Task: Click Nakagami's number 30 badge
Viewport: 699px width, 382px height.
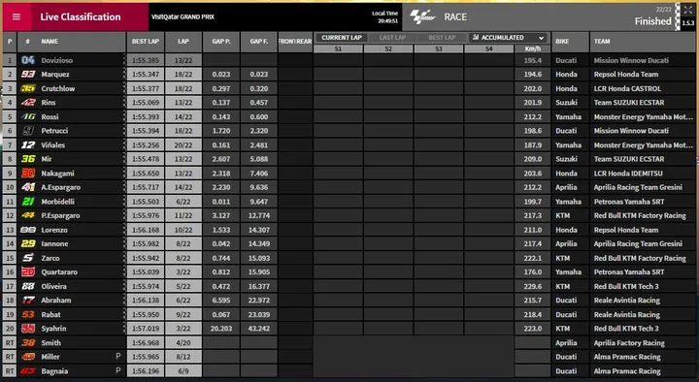Action: tap(27, 174)
